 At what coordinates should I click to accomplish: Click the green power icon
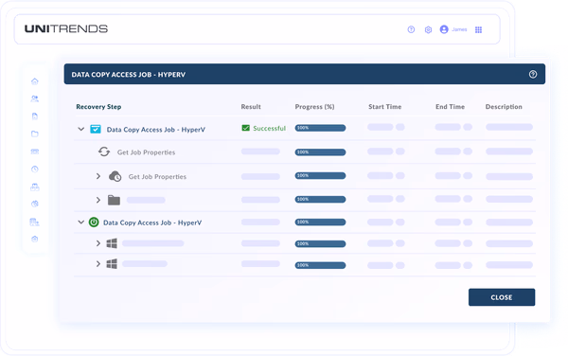94,222
